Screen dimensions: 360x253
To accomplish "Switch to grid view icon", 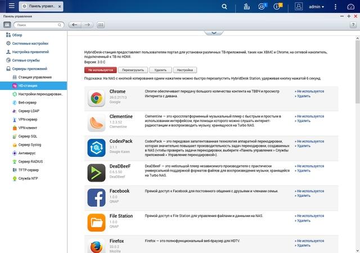I will pos(101,25).
